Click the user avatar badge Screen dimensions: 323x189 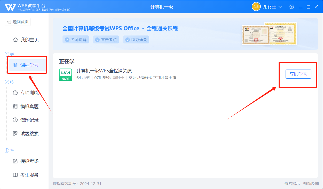[256, 7]
